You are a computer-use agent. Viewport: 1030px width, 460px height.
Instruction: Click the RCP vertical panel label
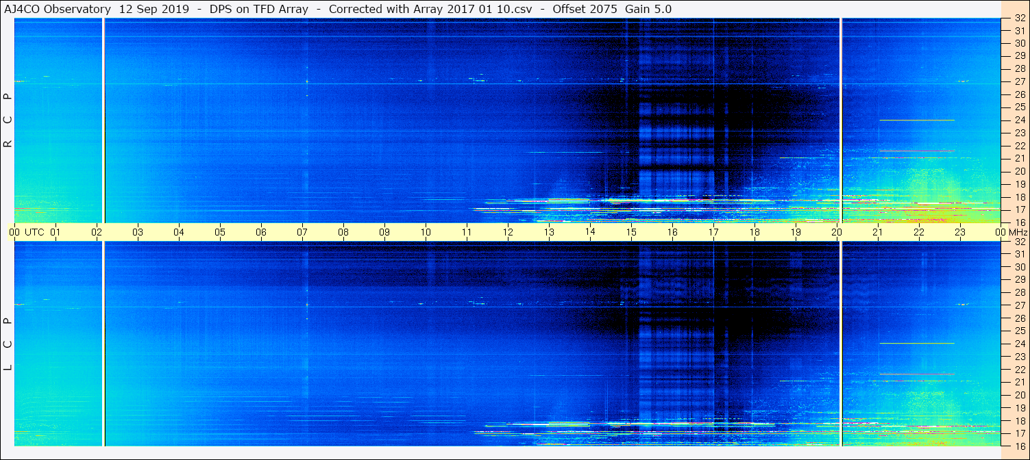8,120
